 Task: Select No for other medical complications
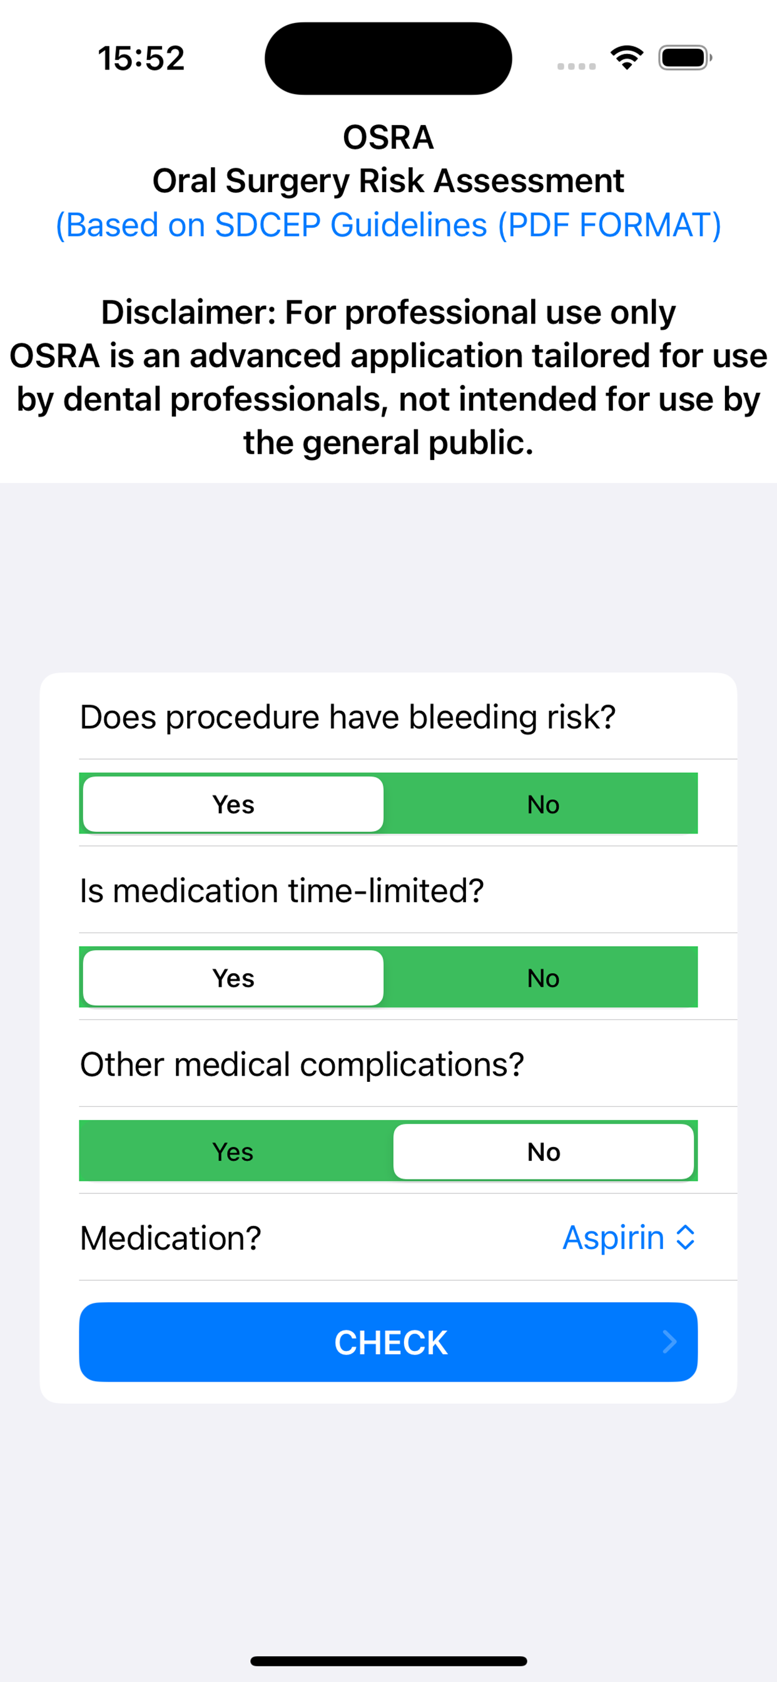coord(543,1151)
